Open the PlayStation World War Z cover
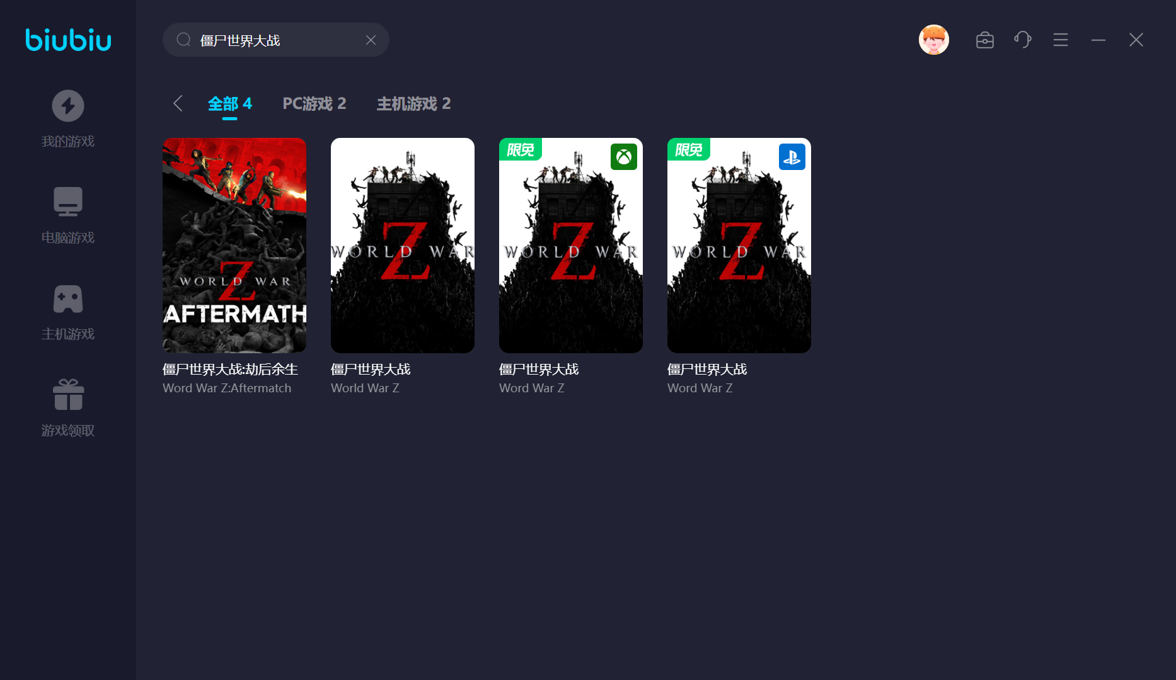This screenshot has height=680, width=1176. [739, 246]
